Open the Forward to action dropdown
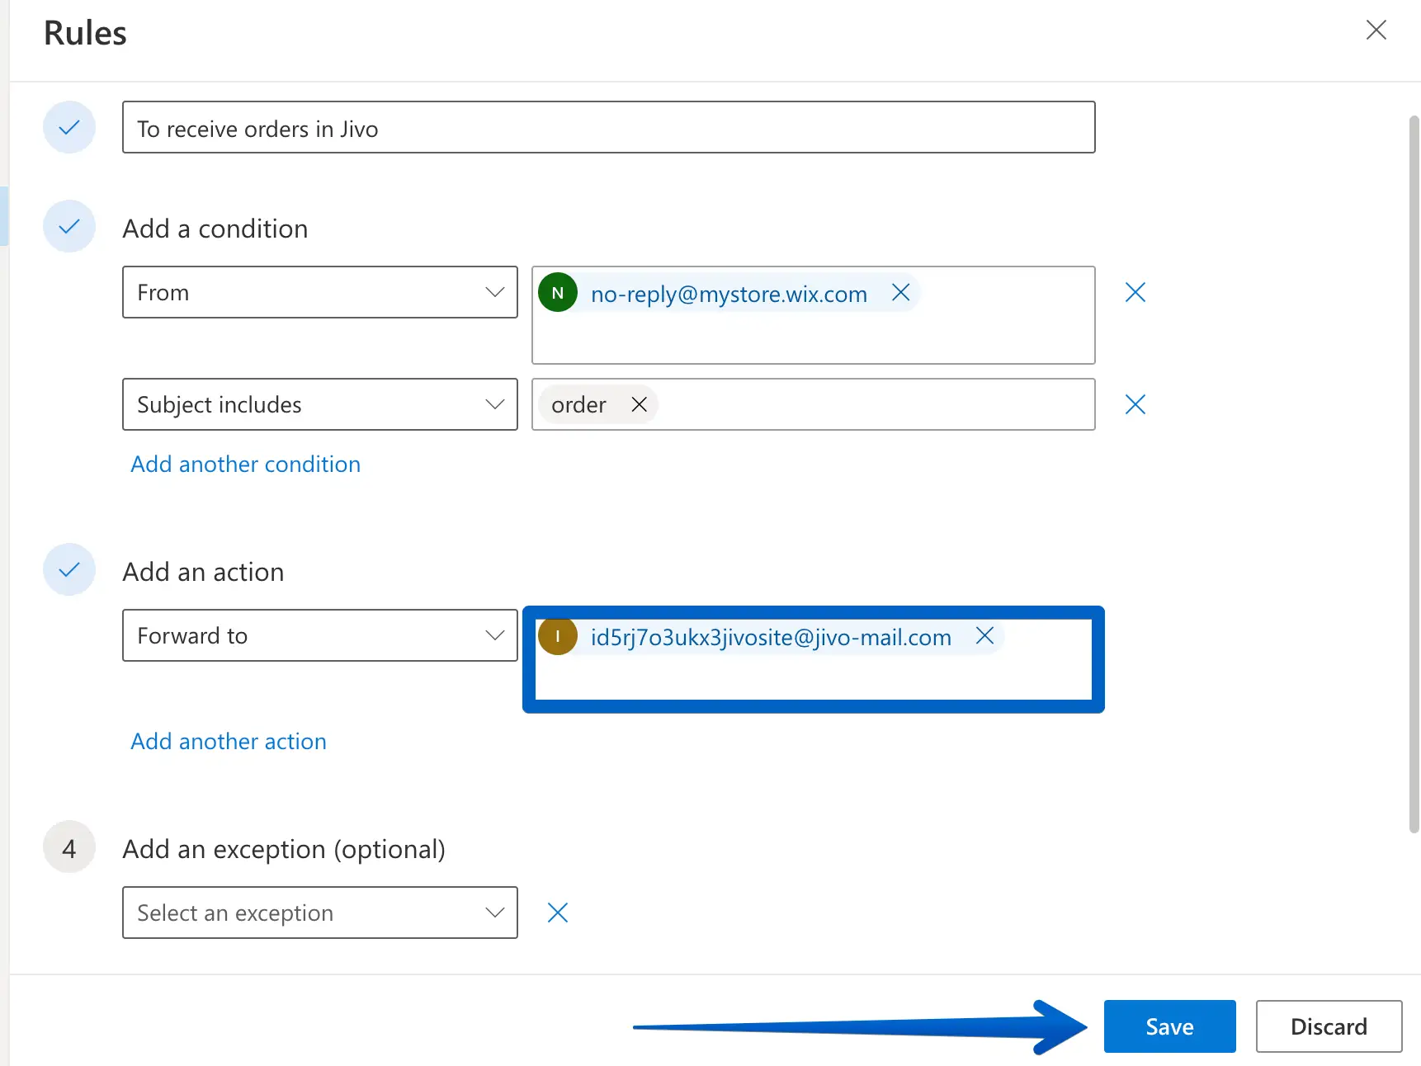 [x=319, y=636]
